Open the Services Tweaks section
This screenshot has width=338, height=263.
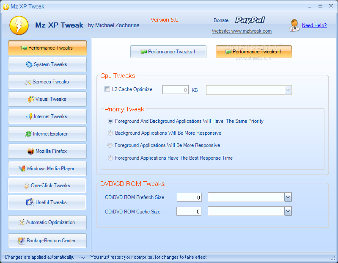pyautogui.click(x=47, y=82)
